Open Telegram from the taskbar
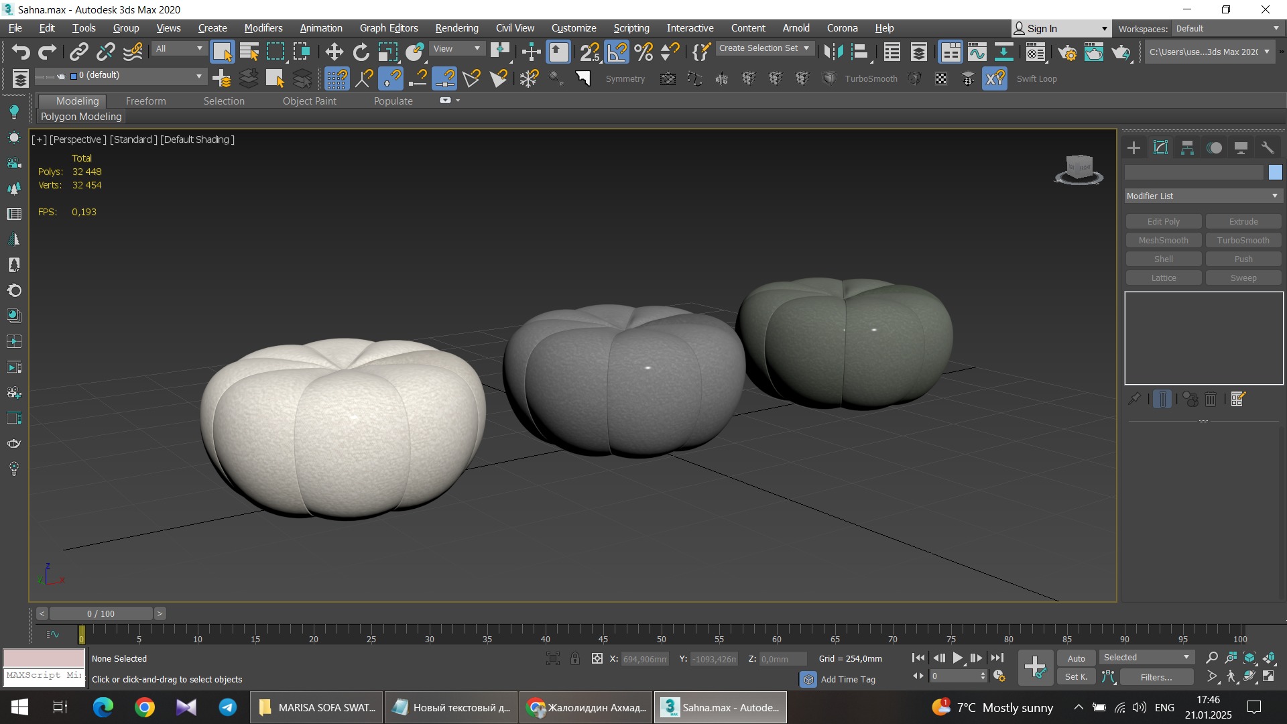1287x724 pixels. pyautogui.click(x=228, y=707)
